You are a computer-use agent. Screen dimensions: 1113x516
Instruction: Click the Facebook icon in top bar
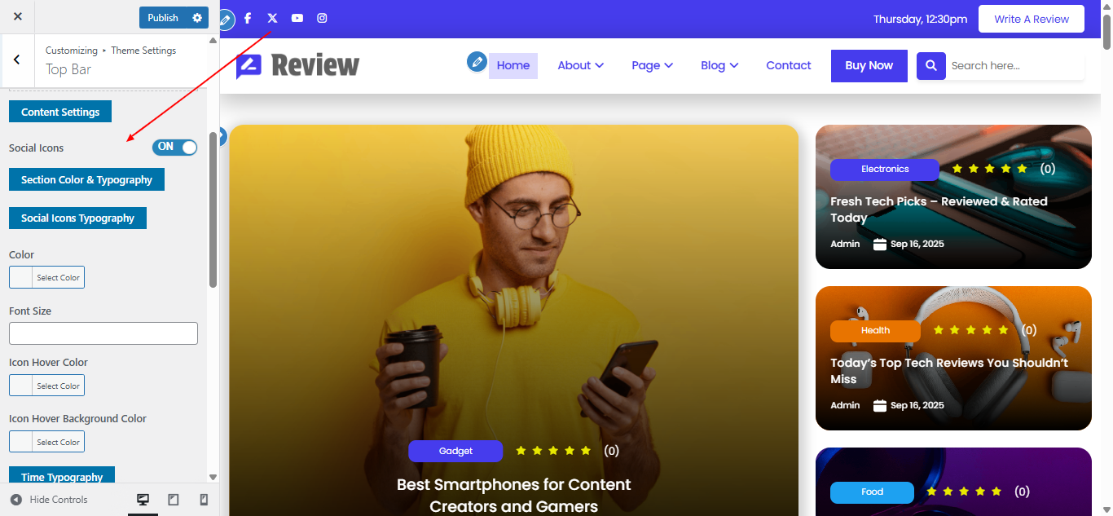tap(248, 18)
